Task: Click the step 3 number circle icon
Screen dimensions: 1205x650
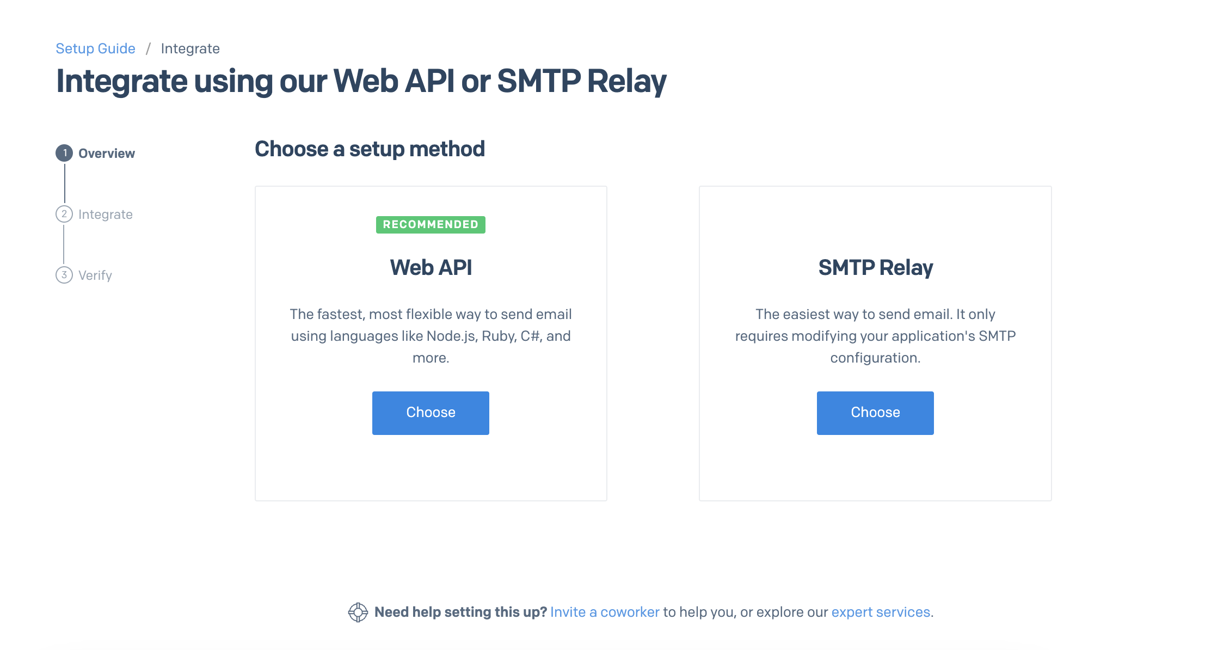Action: (64, 275)
